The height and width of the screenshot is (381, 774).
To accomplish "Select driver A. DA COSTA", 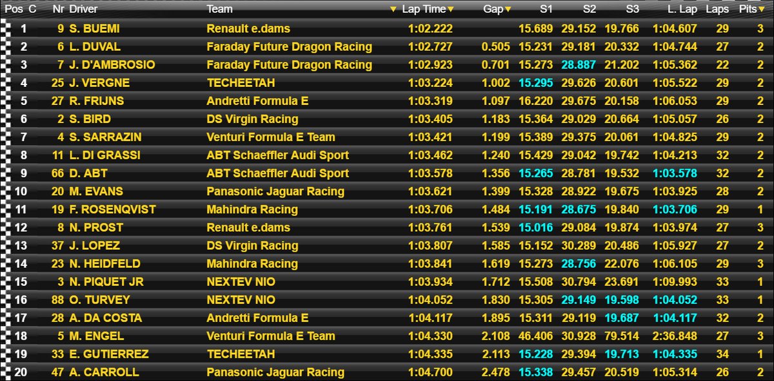I will (x=105, y=318).
